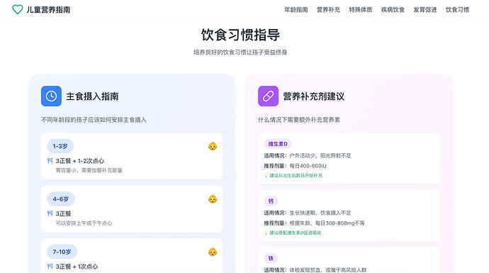Click the baby emoji in the 1-3岁 card
Viewport: 489px width, 273px height.
point(213,146)
